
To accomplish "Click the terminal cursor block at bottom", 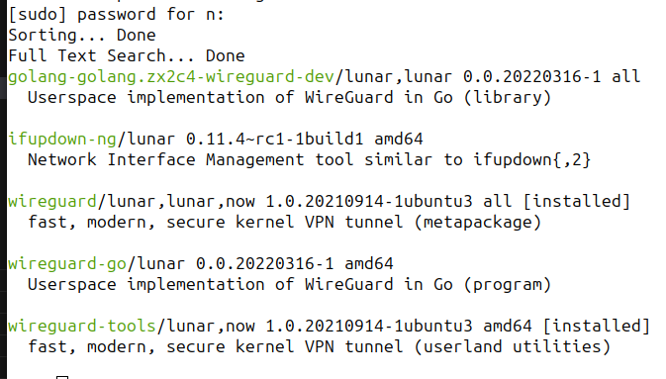I will (62, 377).
